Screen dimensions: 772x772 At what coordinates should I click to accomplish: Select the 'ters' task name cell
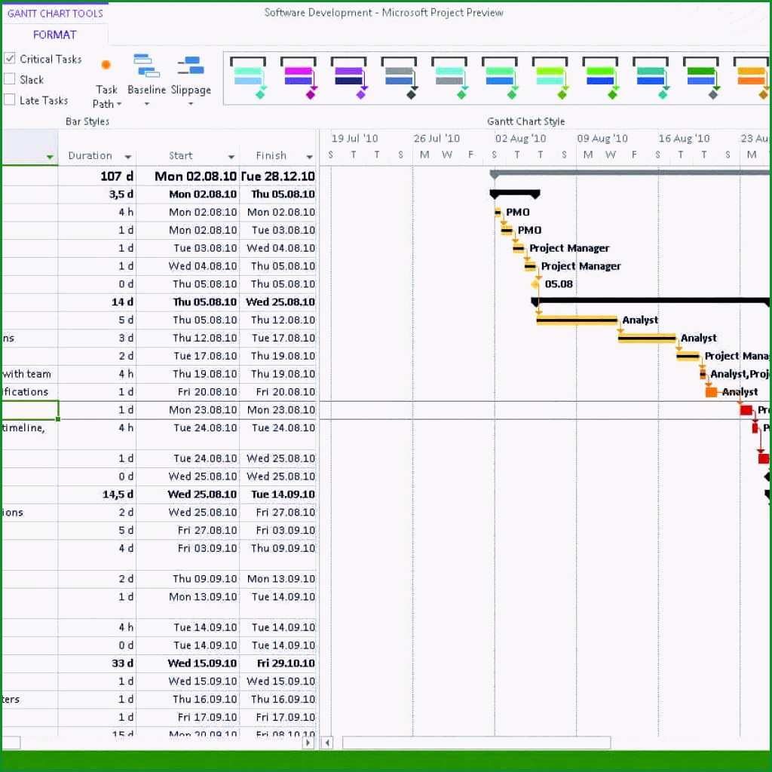point(29,699)
